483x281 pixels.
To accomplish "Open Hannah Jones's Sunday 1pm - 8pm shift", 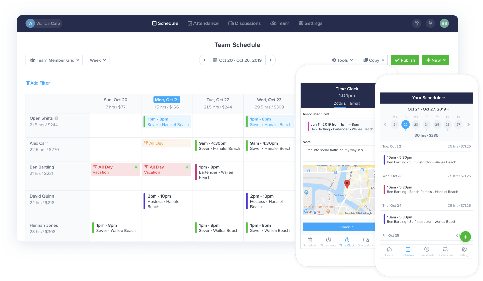I will click(x=115, y=228).
